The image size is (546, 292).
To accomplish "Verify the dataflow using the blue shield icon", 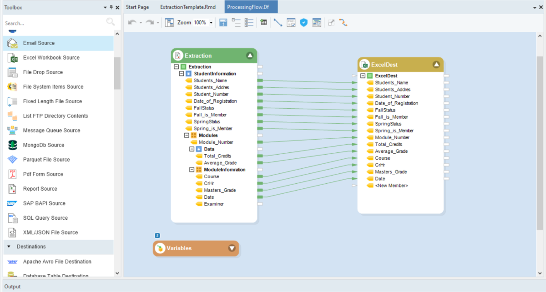I will click(x=303, y=22).
